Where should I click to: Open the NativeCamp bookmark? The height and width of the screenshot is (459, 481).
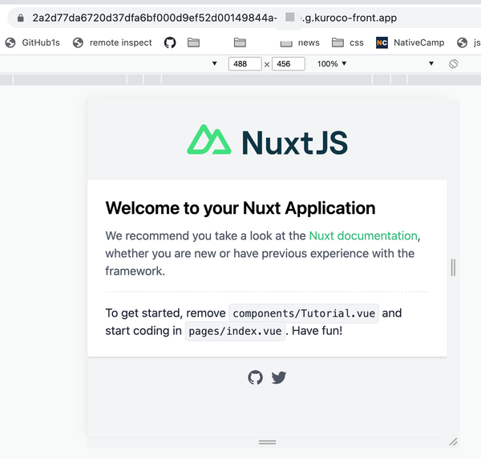tap(410, 42)
